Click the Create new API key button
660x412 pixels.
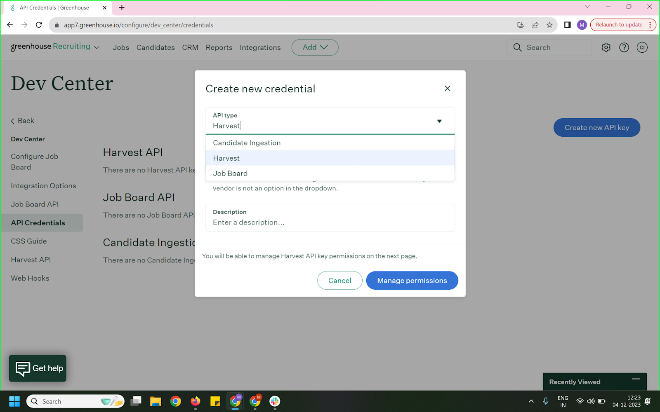tap(596, 128)
